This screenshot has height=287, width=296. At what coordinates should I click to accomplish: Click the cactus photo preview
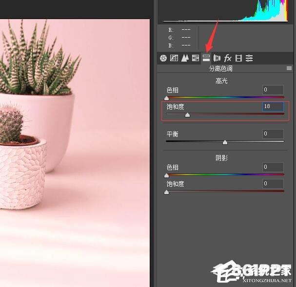pos(75,153)
